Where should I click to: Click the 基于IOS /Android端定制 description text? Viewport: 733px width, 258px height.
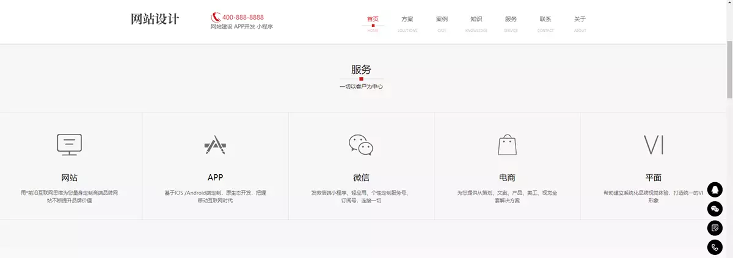point(215,196)
